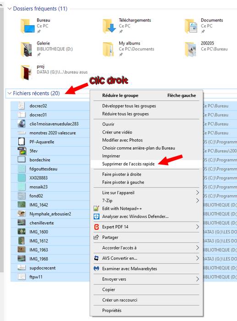
Task: Open the proj folder icon
Action: pos(27,72)
